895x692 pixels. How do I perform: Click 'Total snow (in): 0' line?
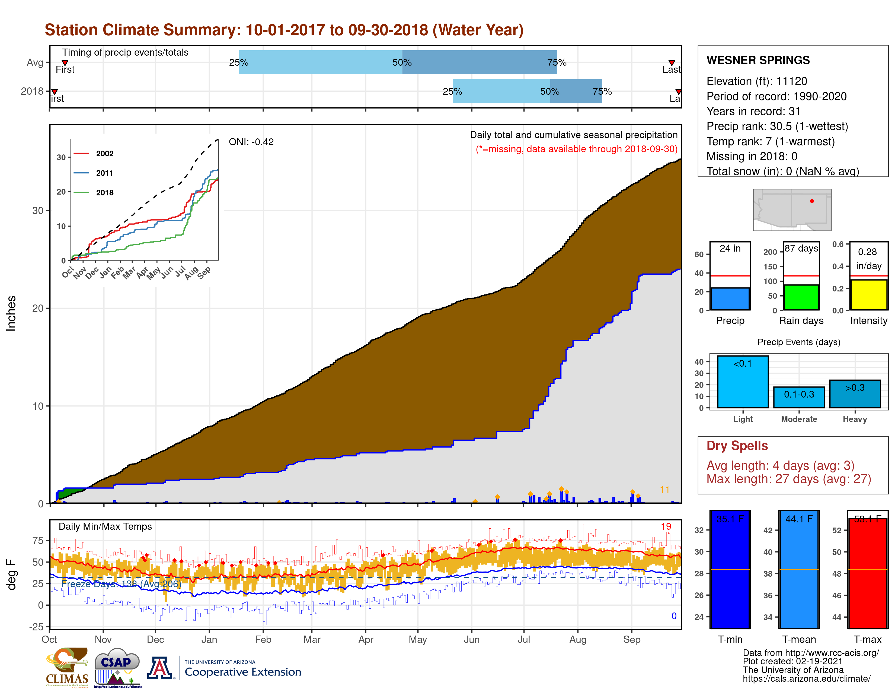[783, 171]
